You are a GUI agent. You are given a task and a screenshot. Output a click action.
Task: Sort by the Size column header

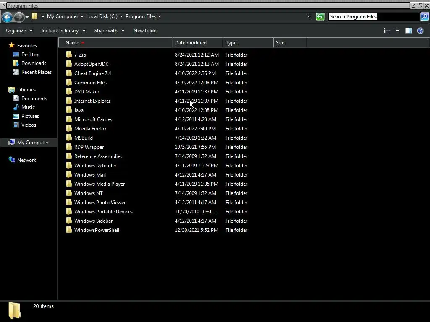pyautogui.click(x=290, y=43)
